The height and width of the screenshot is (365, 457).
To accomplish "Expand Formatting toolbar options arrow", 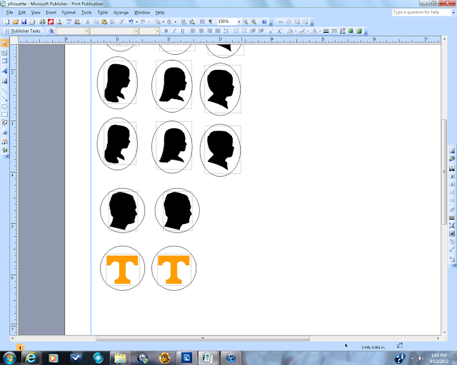I will (366, 32).
